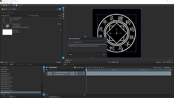Click the Undo button in History panel
This screenshot has height=98, width=174.
click(3, 95)
